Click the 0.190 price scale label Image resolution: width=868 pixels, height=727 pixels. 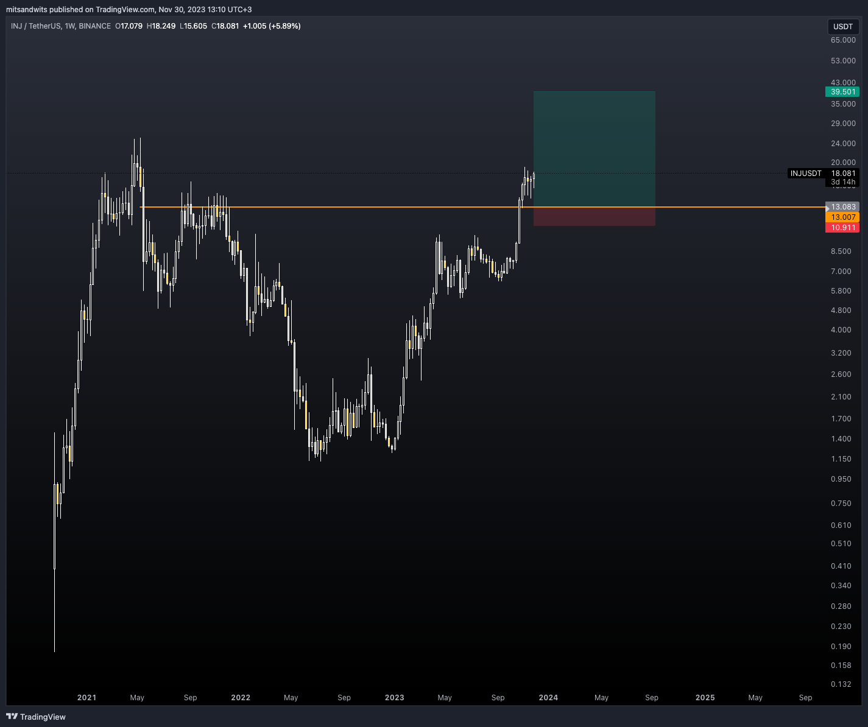pos(841,647)
